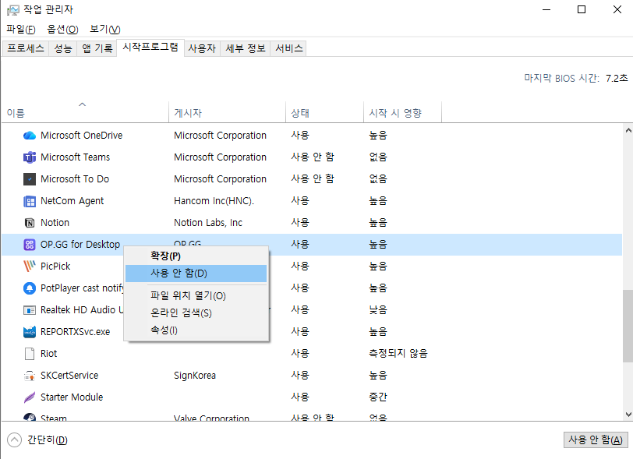Select the OP.GG for Desktop row name
This screenshot has height=459, width=633.
coord(80,244)
